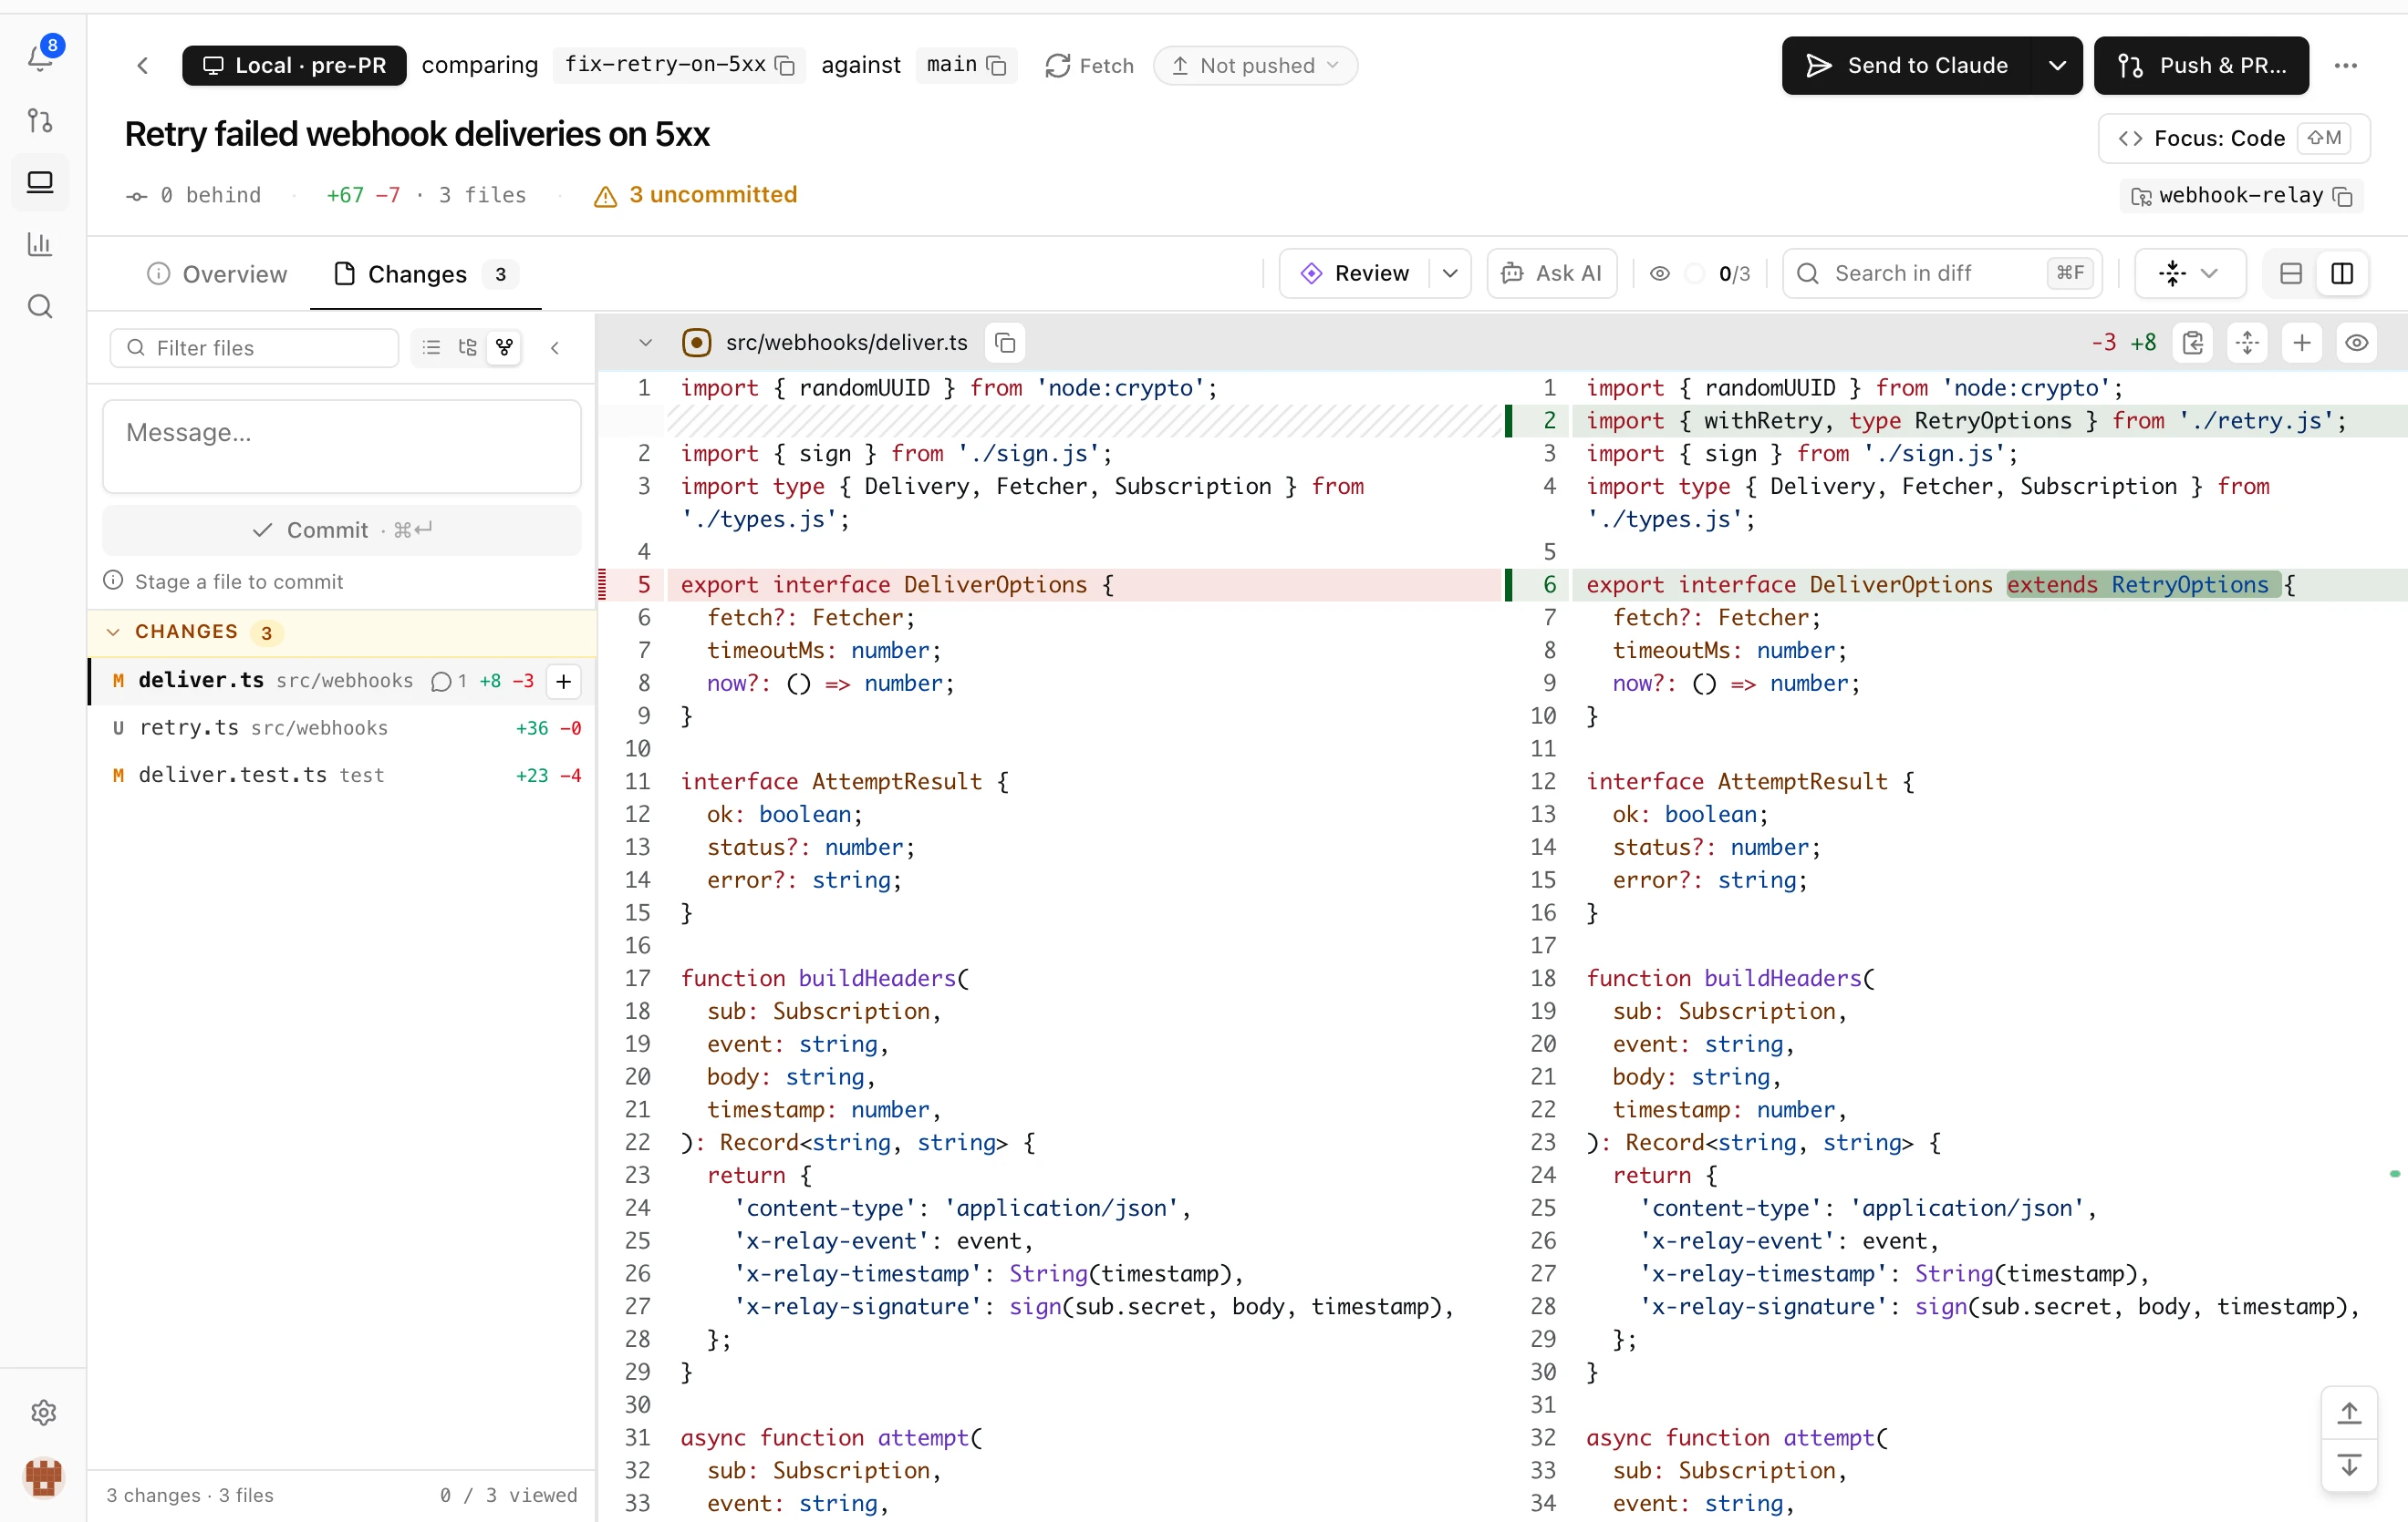Click user avatar at sidebar bottom
This screenshot has width=2408, height=1522.
(43, 1476)
